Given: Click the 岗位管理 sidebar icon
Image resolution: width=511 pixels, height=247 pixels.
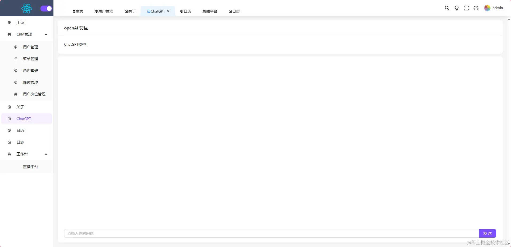Looking at the screenshot, I should click(16, 82).
